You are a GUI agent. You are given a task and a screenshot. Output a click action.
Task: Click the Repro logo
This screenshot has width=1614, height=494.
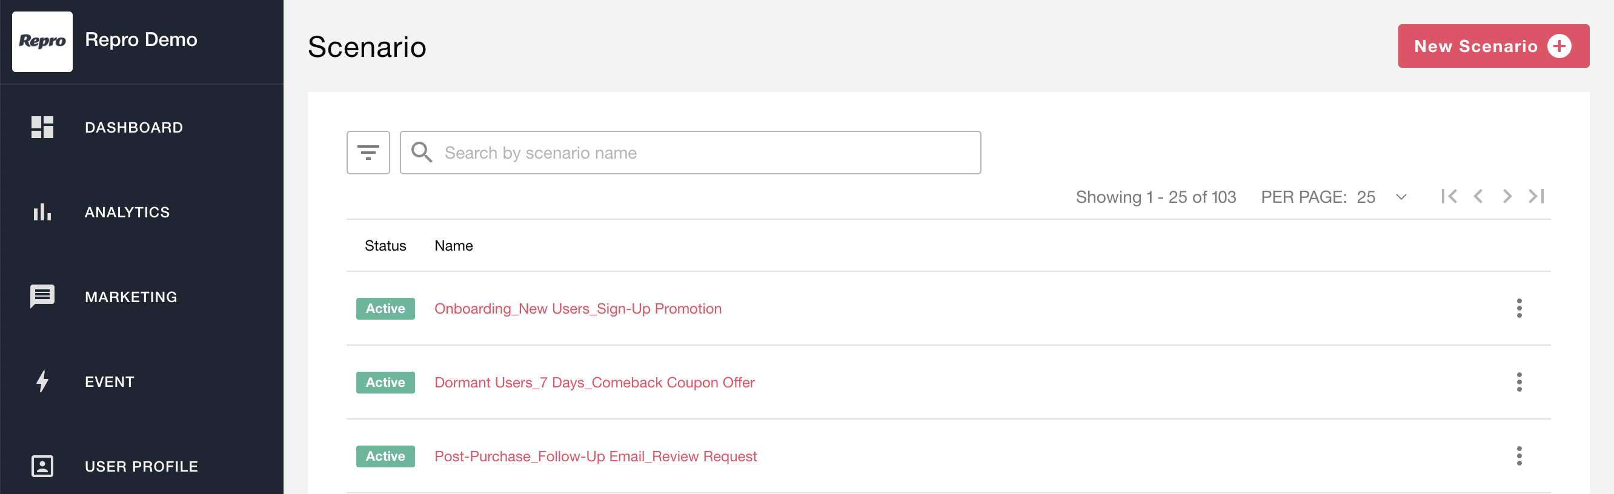click(x=42, y=41)
